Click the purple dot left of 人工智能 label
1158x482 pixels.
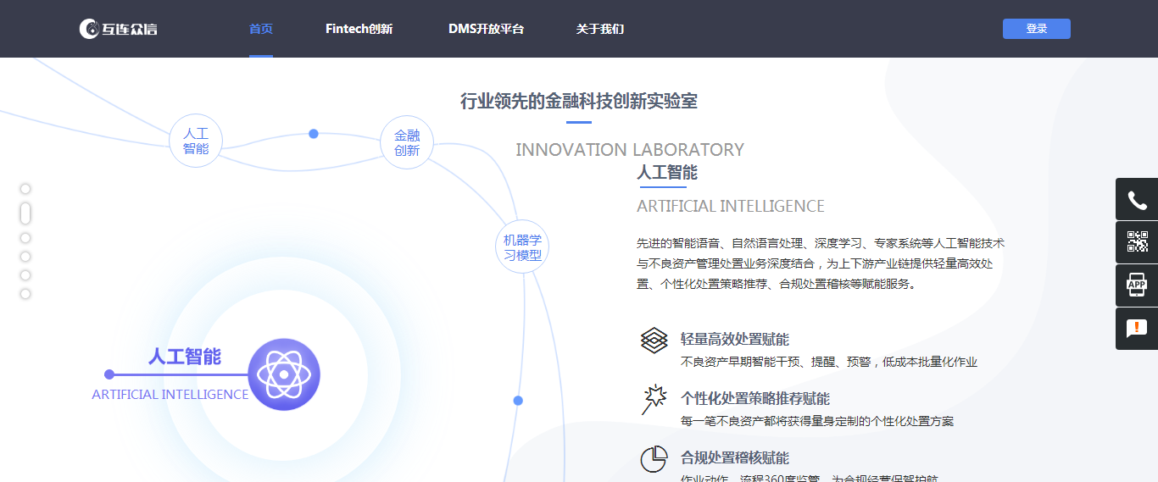109,374
